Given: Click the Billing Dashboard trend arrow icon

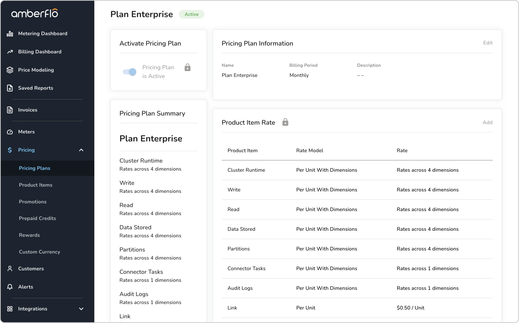Looking at the screenshot, I should [10, 52].
